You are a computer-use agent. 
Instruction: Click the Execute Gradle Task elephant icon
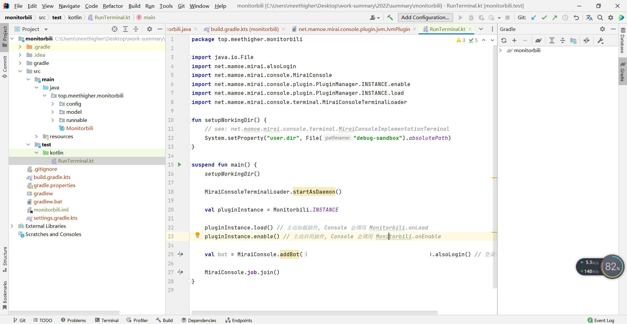[539, 40]
